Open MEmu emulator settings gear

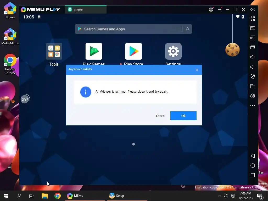(x=253, y=96)
